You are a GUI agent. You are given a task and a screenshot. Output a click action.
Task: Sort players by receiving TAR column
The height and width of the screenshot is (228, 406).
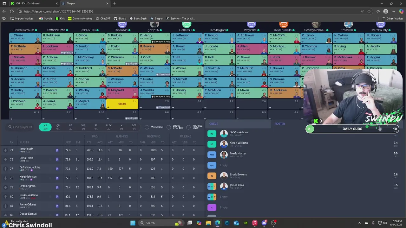click(x=142, y=142)
